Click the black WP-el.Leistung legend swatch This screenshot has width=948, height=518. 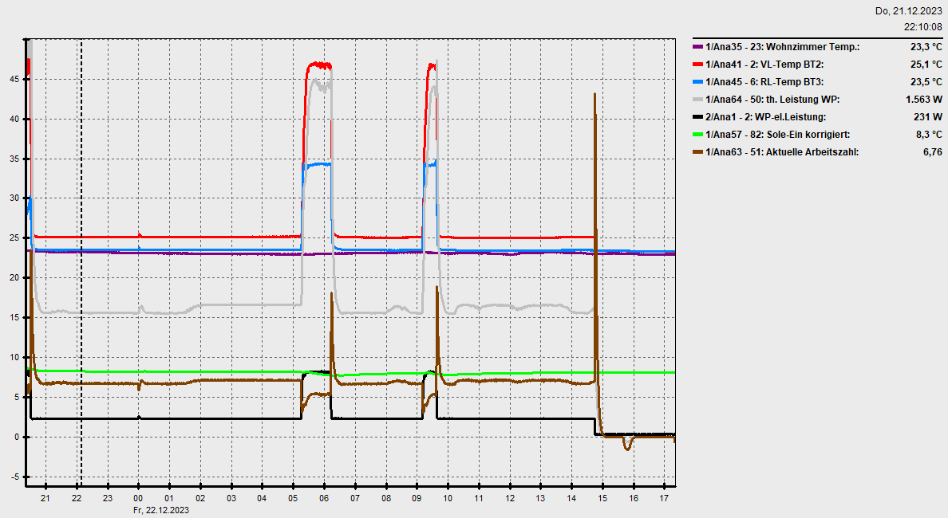[x=698, y=117]
